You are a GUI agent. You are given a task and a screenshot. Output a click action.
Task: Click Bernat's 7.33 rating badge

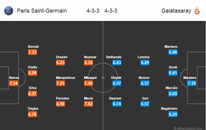coord(32,52)
